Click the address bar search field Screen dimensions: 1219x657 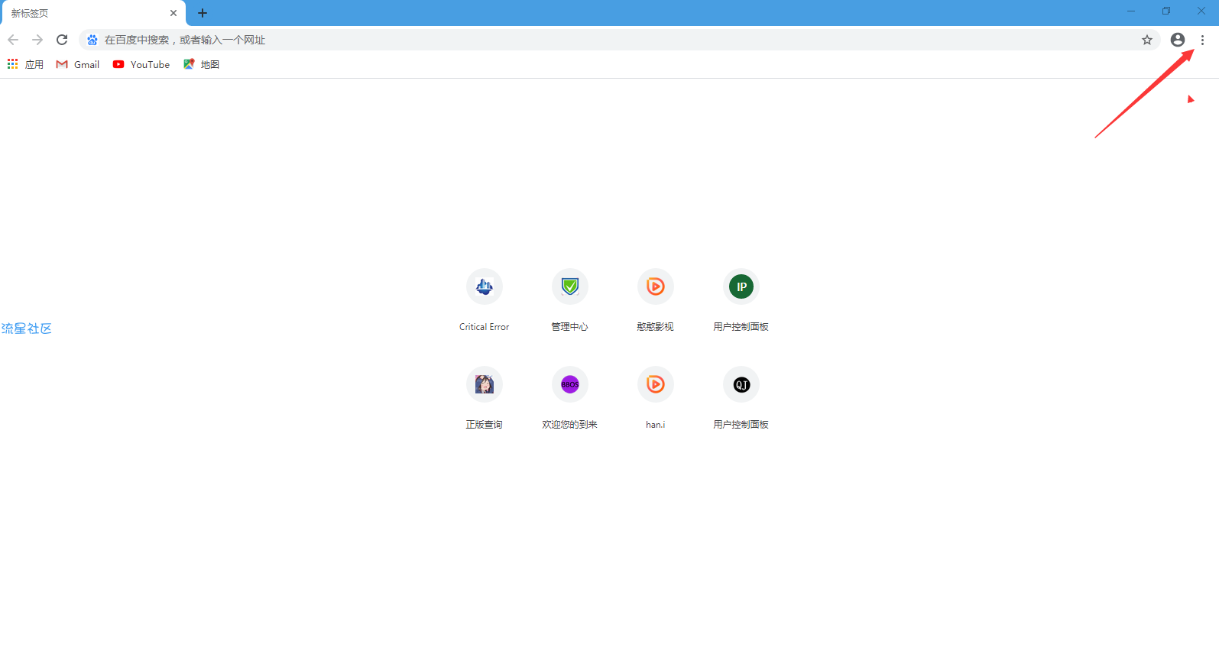619,40
